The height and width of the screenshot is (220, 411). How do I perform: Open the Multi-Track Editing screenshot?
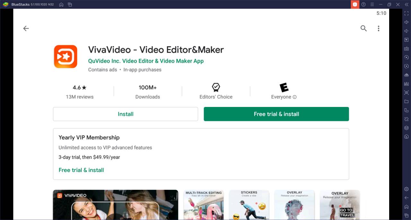coord(204,205)
